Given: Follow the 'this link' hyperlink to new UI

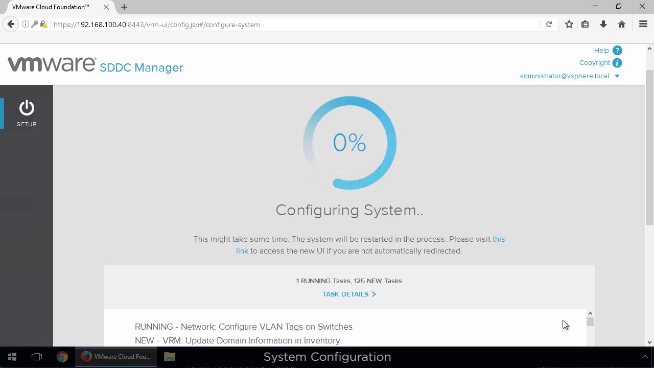Looking at the screenshot, I should 498,239.
